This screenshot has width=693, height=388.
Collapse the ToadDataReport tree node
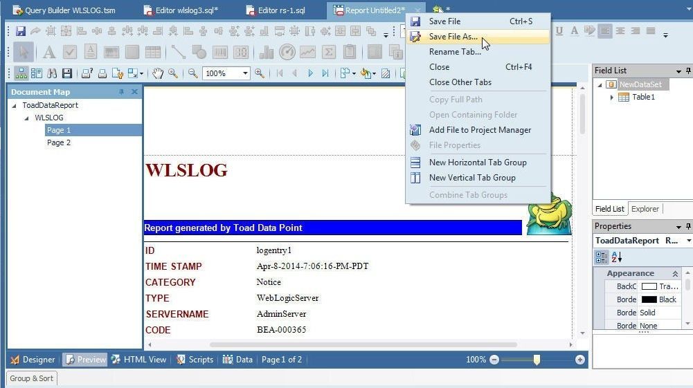pyautogui.click(x=14, y=106)
